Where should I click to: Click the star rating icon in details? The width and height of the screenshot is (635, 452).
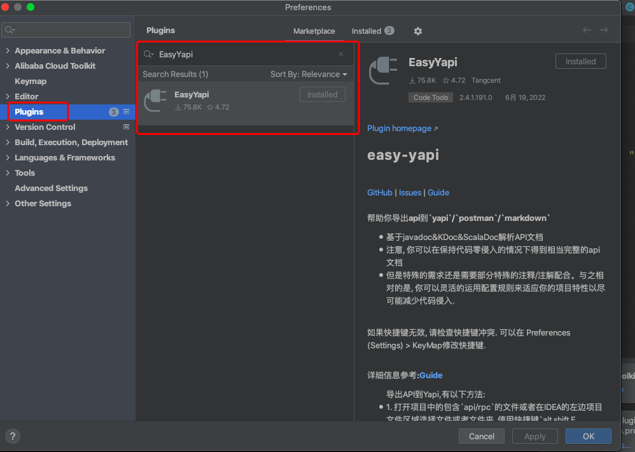point(446,80)
